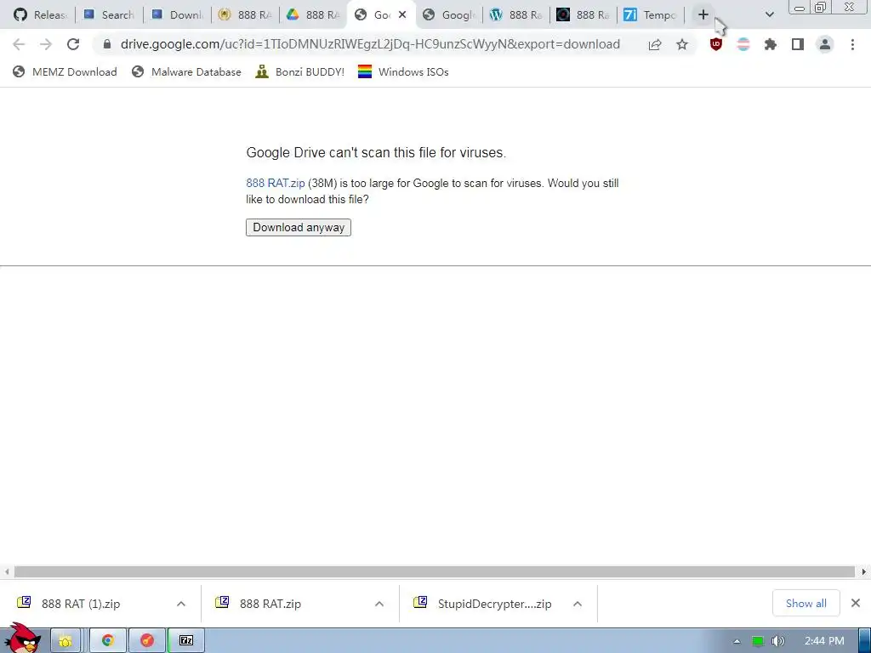The height and width of the screenshot is (653, 871).
Task: Close the downloads bar
Action: click(x=856, y=603)
